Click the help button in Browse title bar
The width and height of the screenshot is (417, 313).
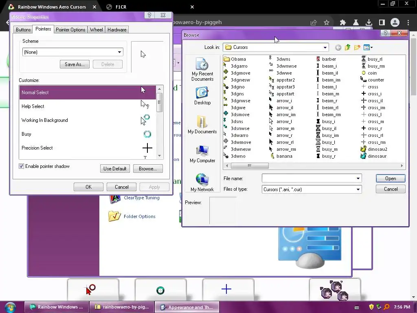click(385, 33)
